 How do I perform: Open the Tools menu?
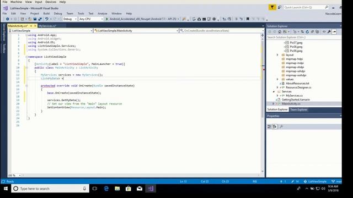pos(81,14)
